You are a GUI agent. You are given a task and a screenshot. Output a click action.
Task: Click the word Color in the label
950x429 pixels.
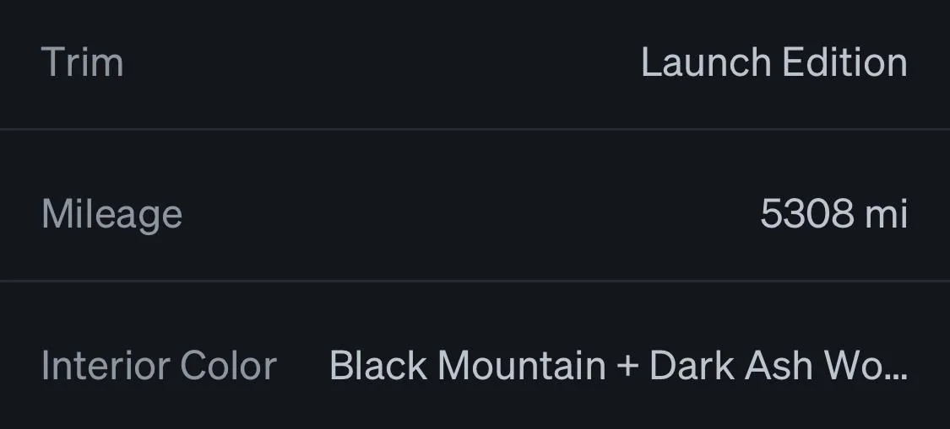coord(229,366)
